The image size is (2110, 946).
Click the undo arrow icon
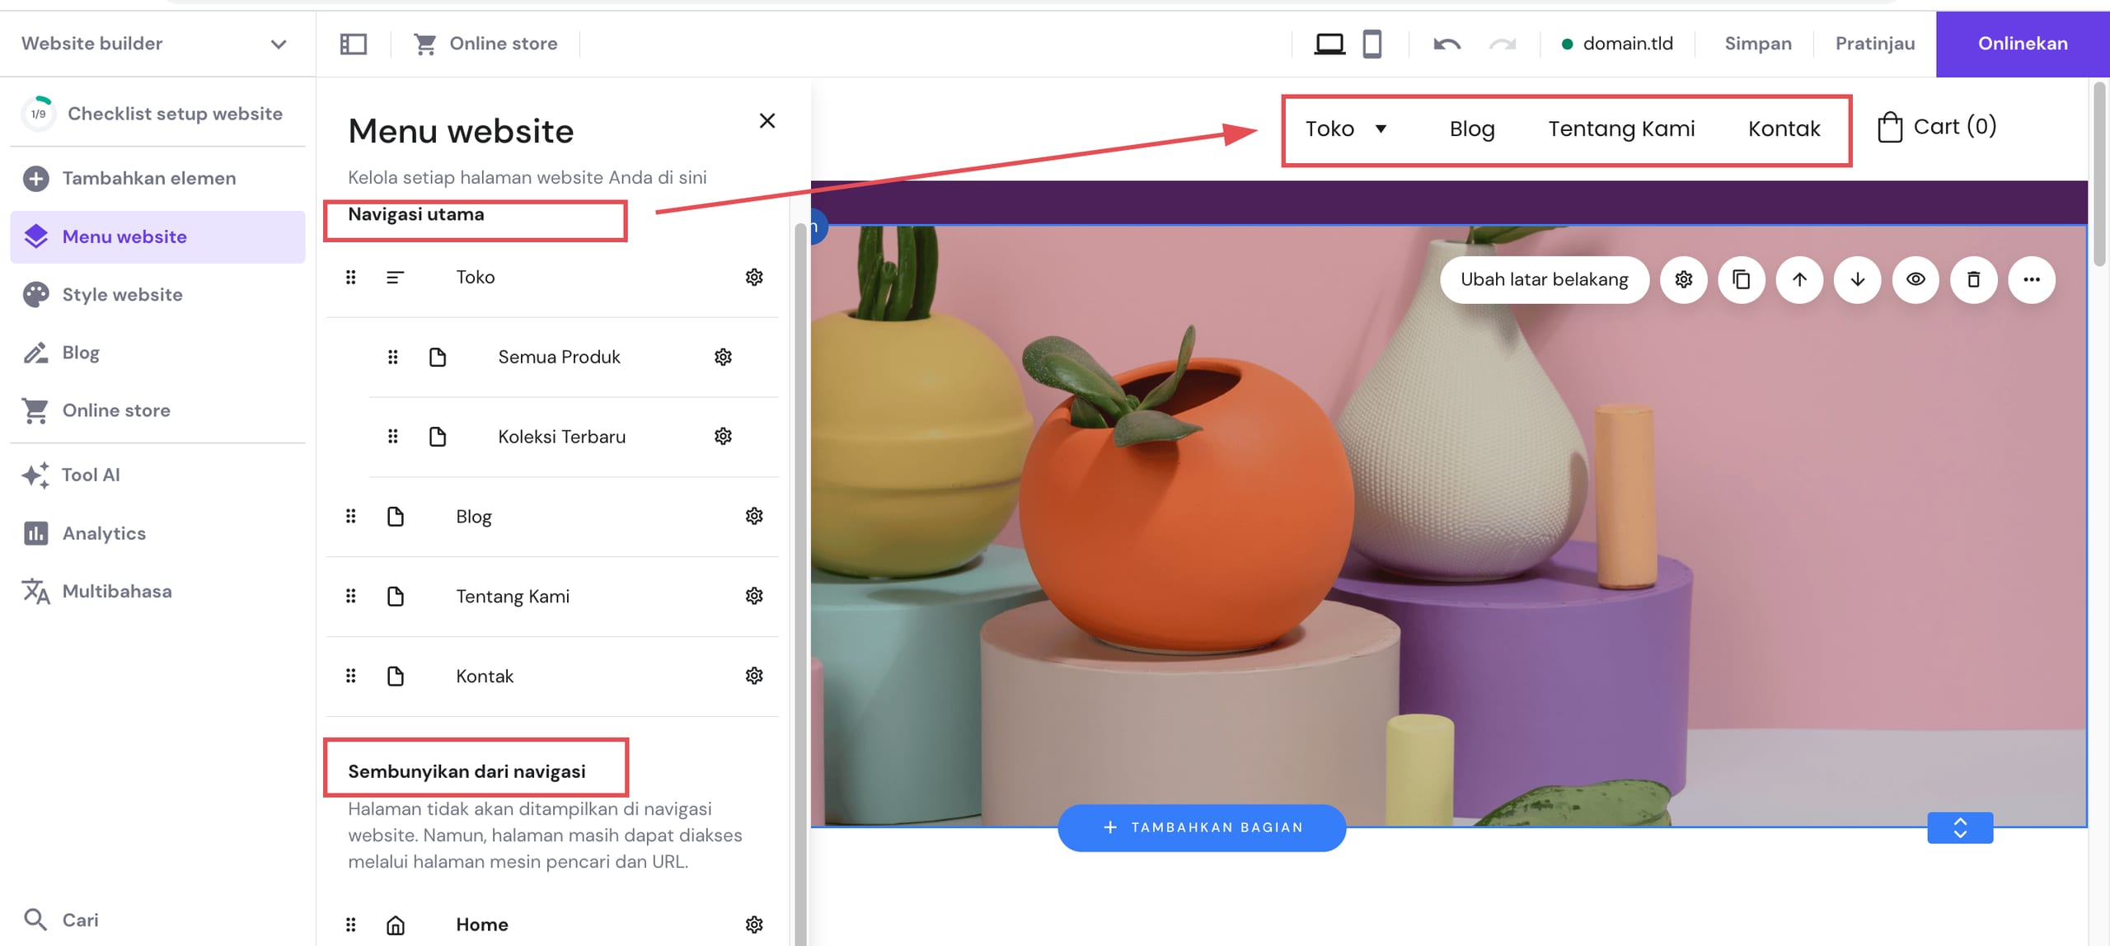pos(1447,44)
